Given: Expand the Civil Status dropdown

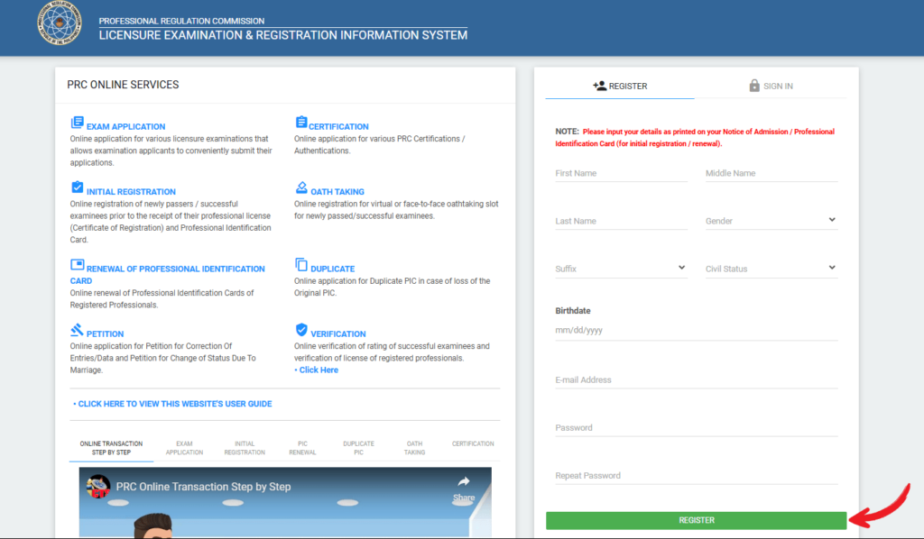Looking at the screenshot, I should [772, 269].
